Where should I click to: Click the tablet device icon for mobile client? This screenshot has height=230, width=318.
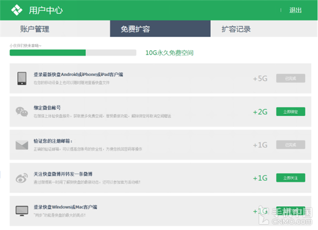pos(22,78)
